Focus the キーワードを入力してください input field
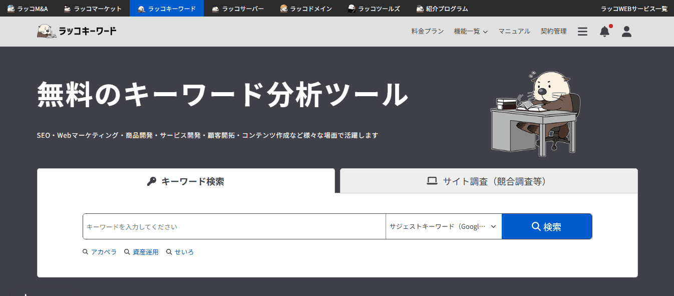 tap(234, 226)
